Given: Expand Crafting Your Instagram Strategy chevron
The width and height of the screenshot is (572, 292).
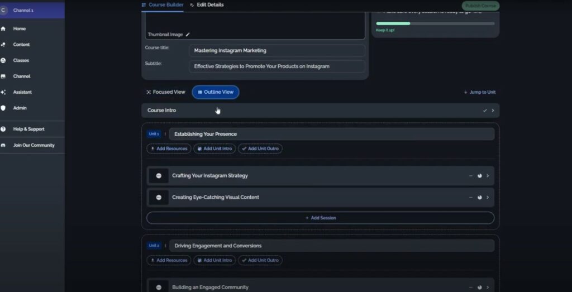Looking at the screenshot, I should 488,176.
